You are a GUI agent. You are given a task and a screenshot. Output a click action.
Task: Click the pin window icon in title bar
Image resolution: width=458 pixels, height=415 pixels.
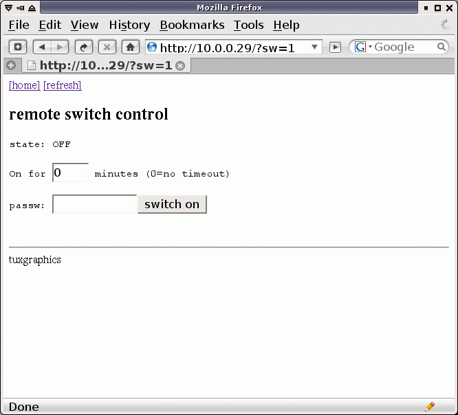[x=21, y=8]
